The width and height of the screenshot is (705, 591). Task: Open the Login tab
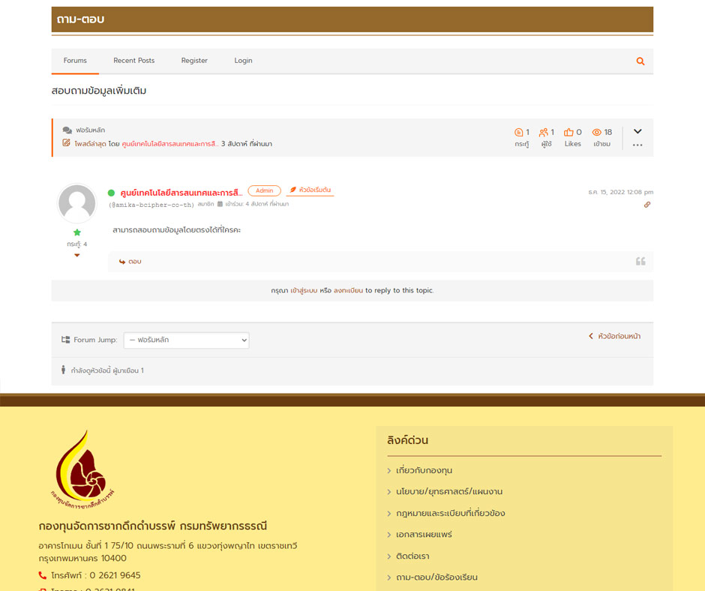click(243, 61)
